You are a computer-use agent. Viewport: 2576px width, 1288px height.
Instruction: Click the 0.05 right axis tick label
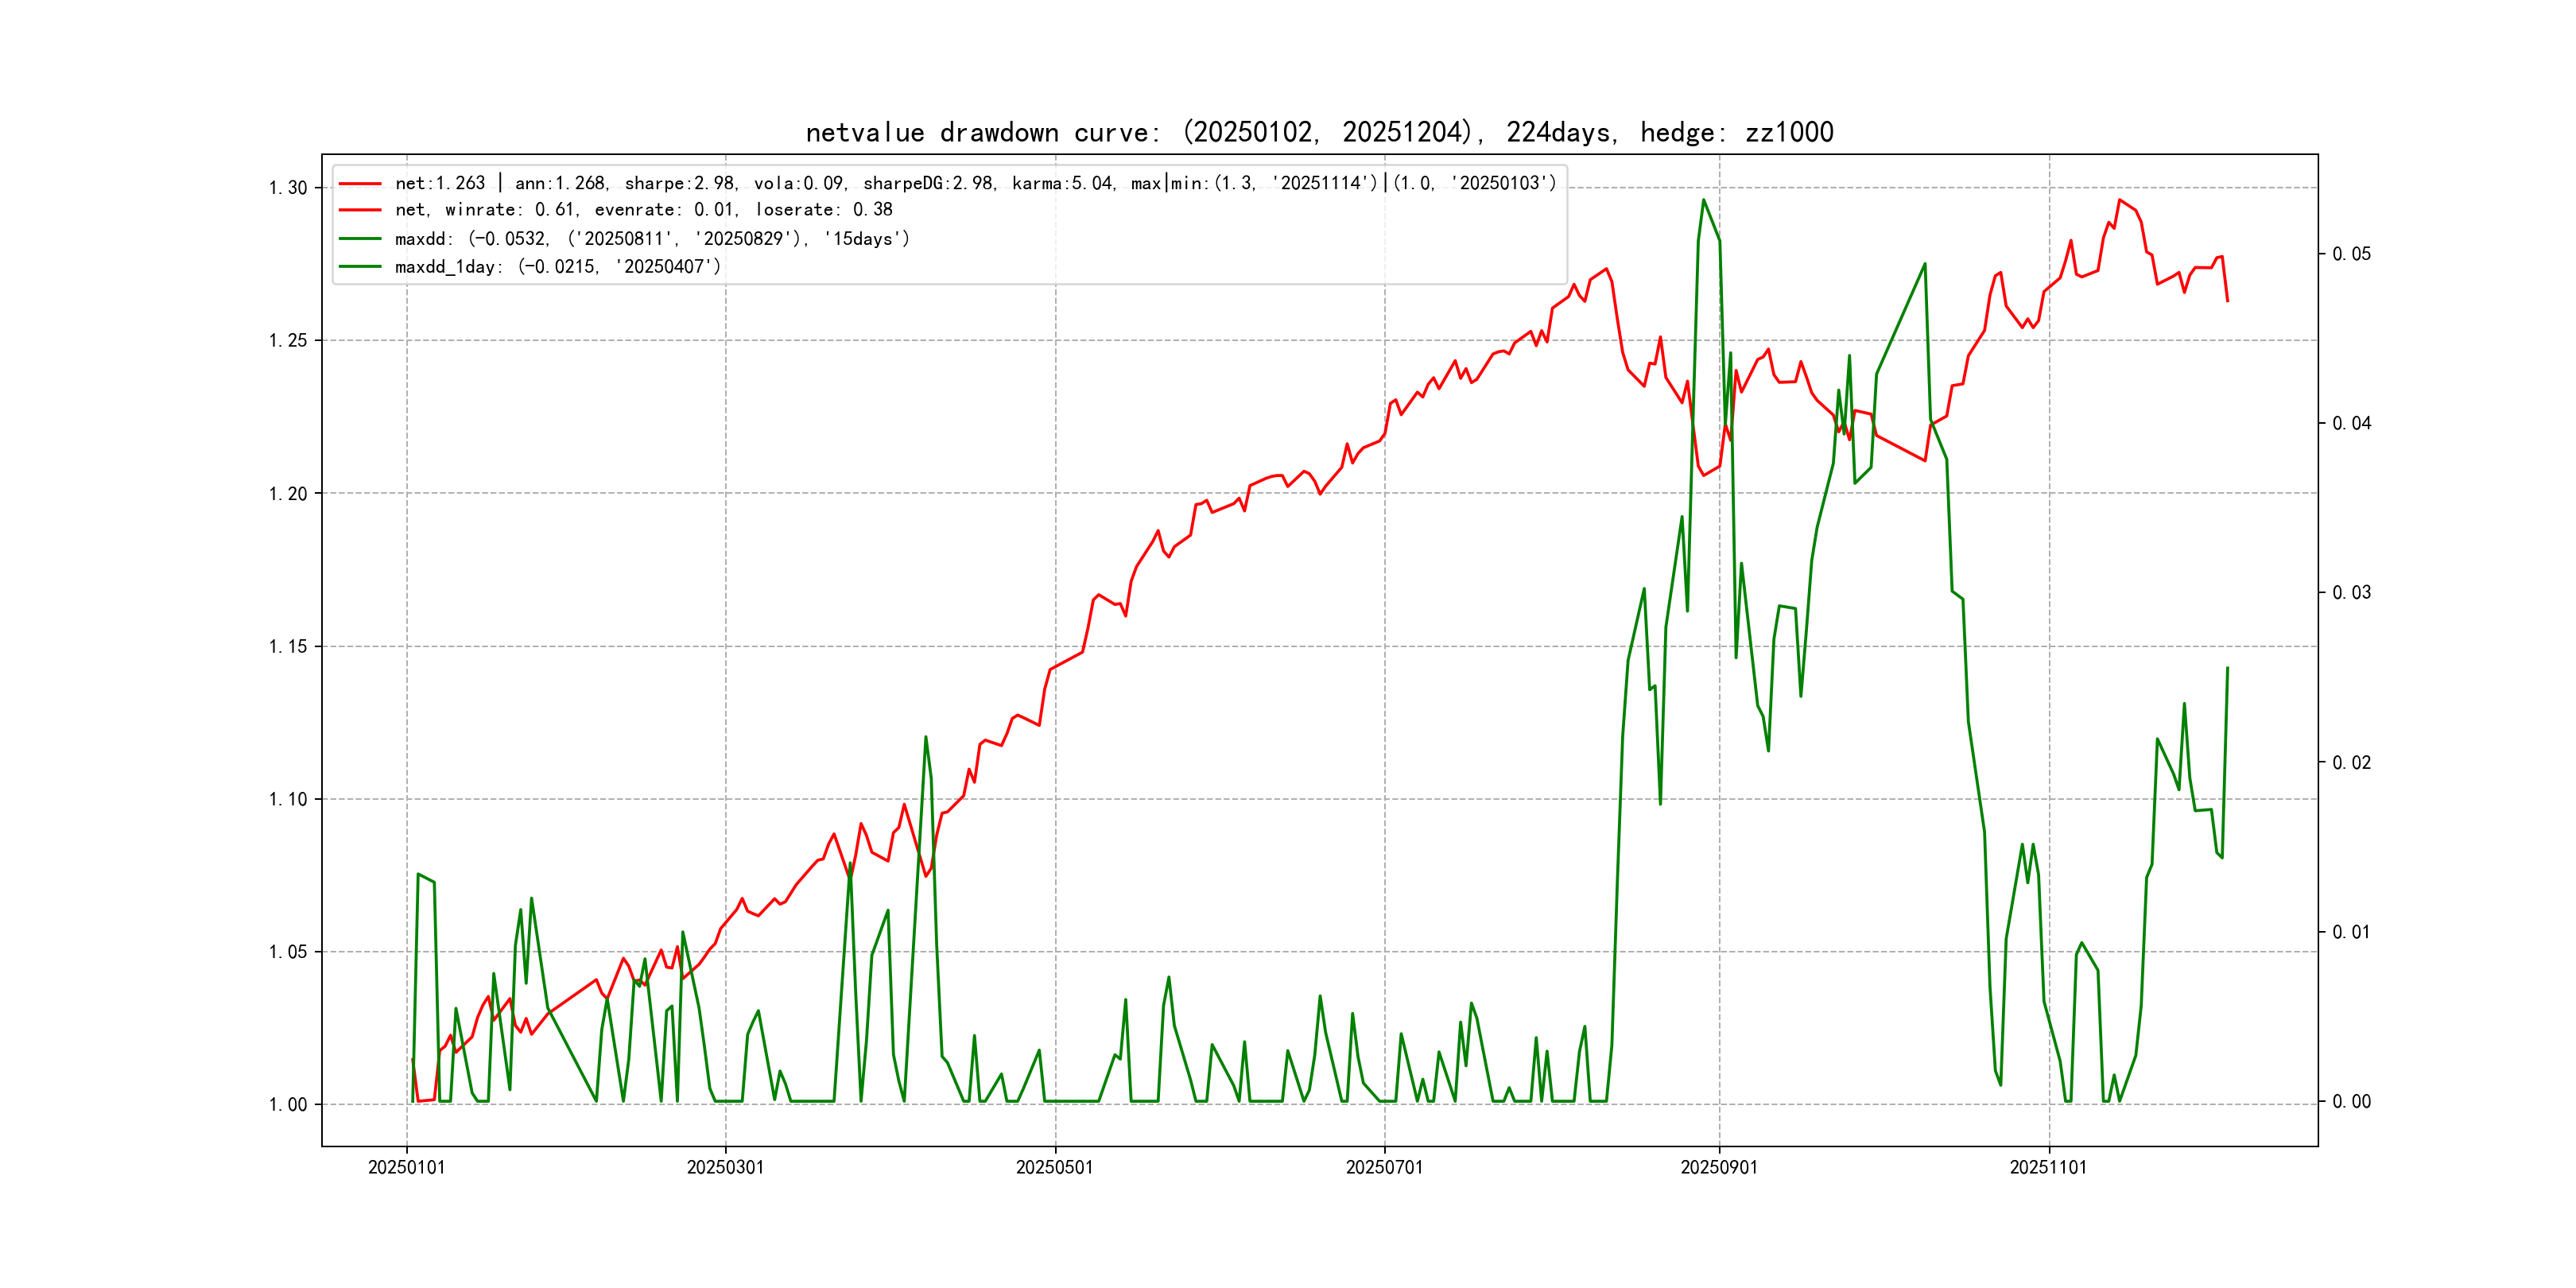(x=2351, y=254)
